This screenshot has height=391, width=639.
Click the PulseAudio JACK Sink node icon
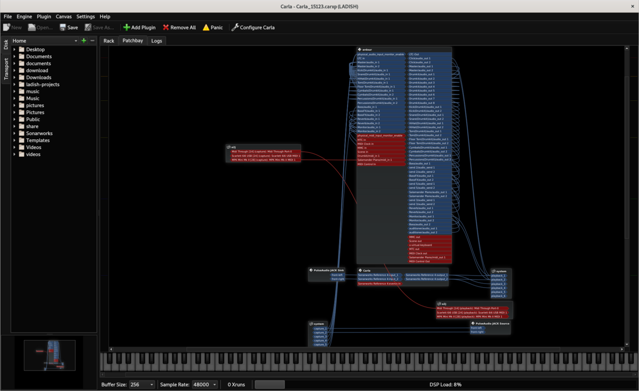tap(311, 270)
